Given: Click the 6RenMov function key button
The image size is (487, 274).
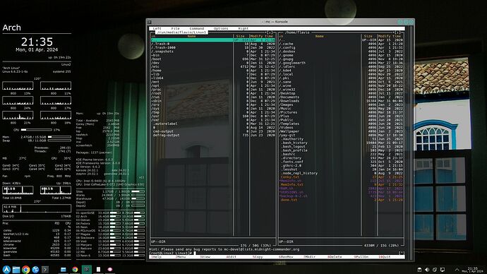Looking at the screenshot, I should 286,257.
